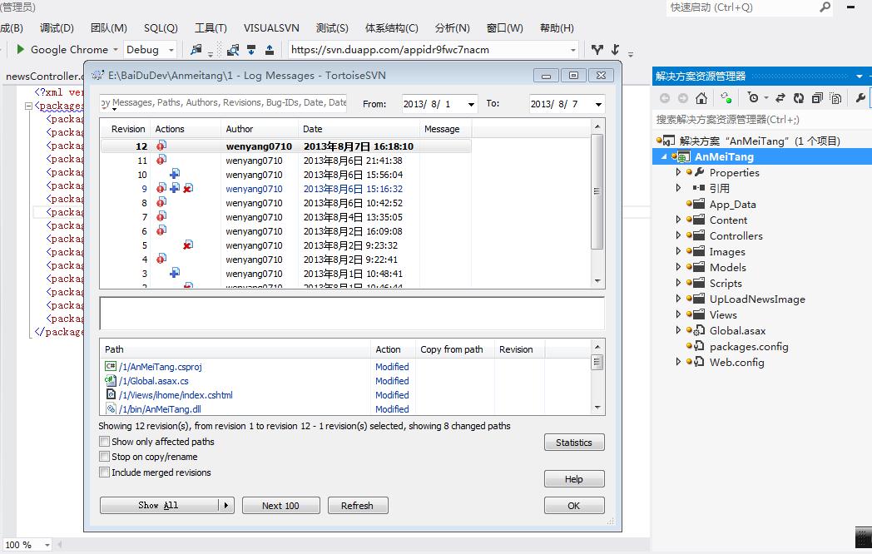This screenshot has height=554, width=872.
Task: Click the Show All button
Action: [159, 505]
